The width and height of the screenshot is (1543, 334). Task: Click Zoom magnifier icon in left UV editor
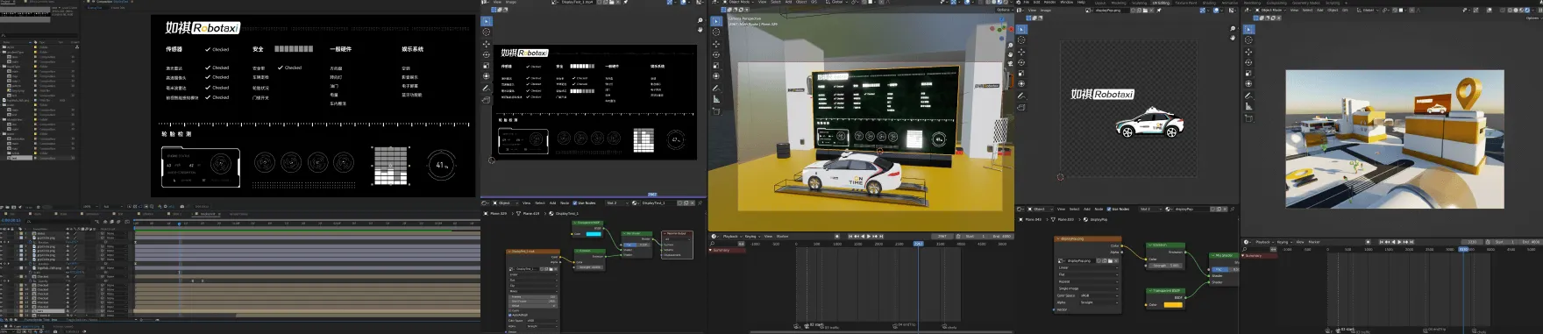(700, 20)
